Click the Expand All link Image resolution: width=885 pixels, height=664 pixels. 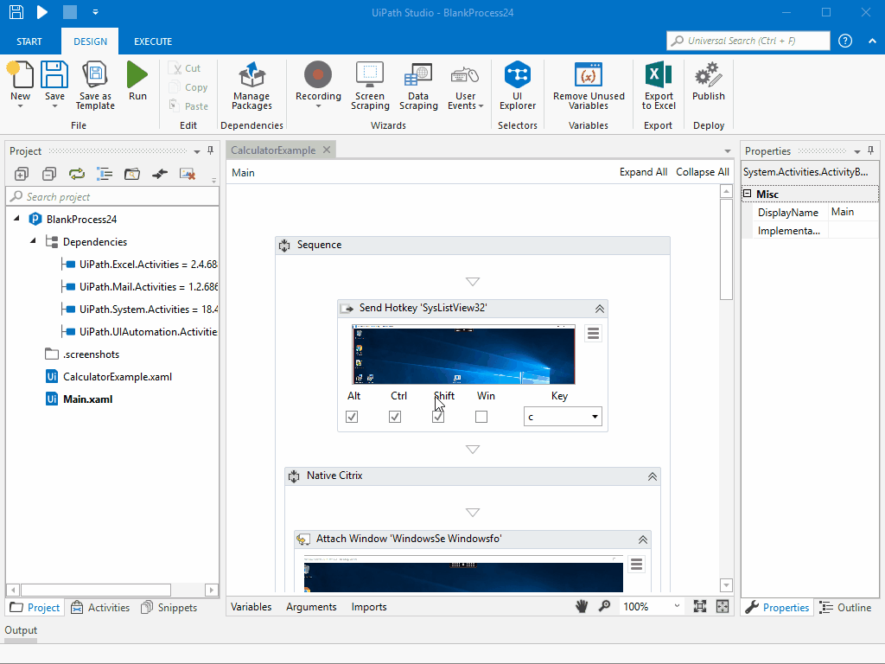click(643, 172)
